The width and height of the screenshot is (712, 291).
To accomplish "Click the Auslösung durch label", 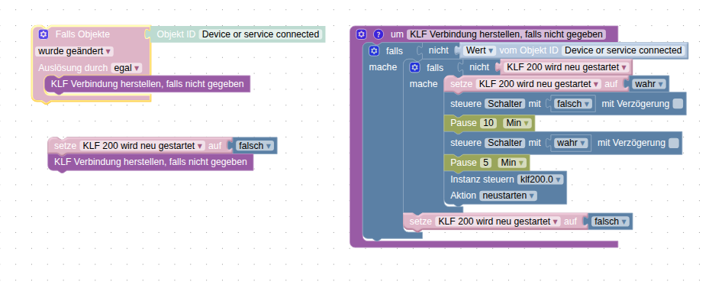I will coord(73,68).
